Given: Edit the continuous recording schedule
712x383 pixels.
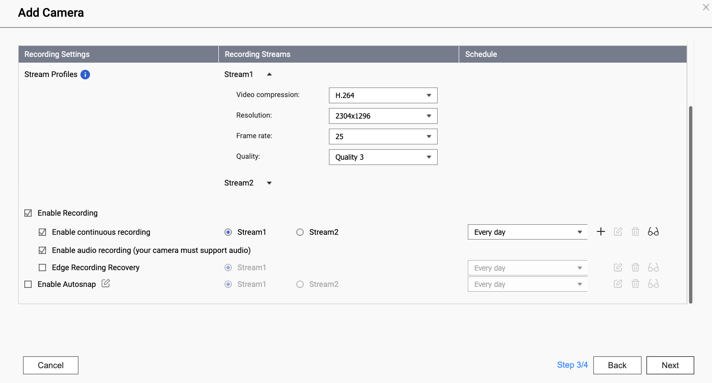Looking at the screenshot, I should [618, 232].
